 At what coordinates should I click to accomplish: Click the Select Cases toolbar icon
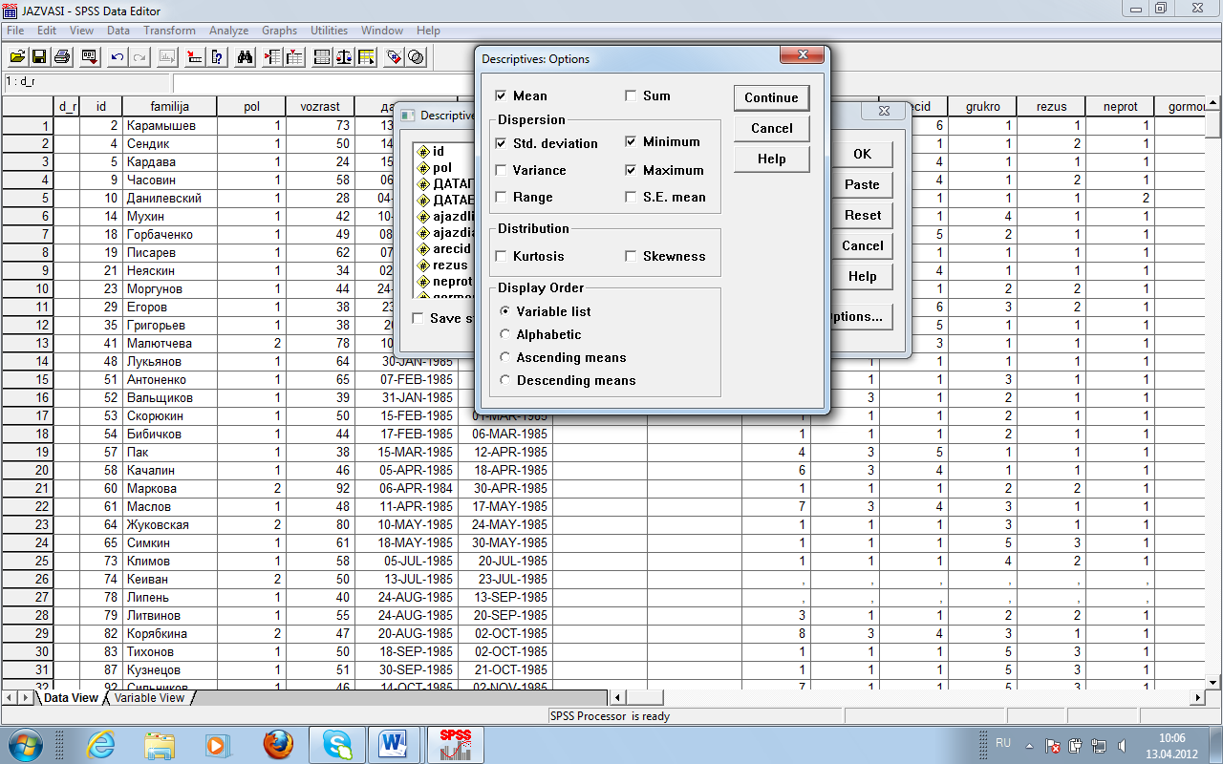(367, 57)
